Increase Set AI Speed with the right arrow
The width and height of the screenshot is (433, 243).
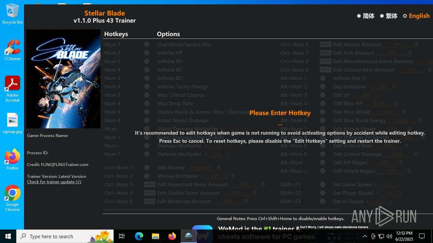[391, 202]
